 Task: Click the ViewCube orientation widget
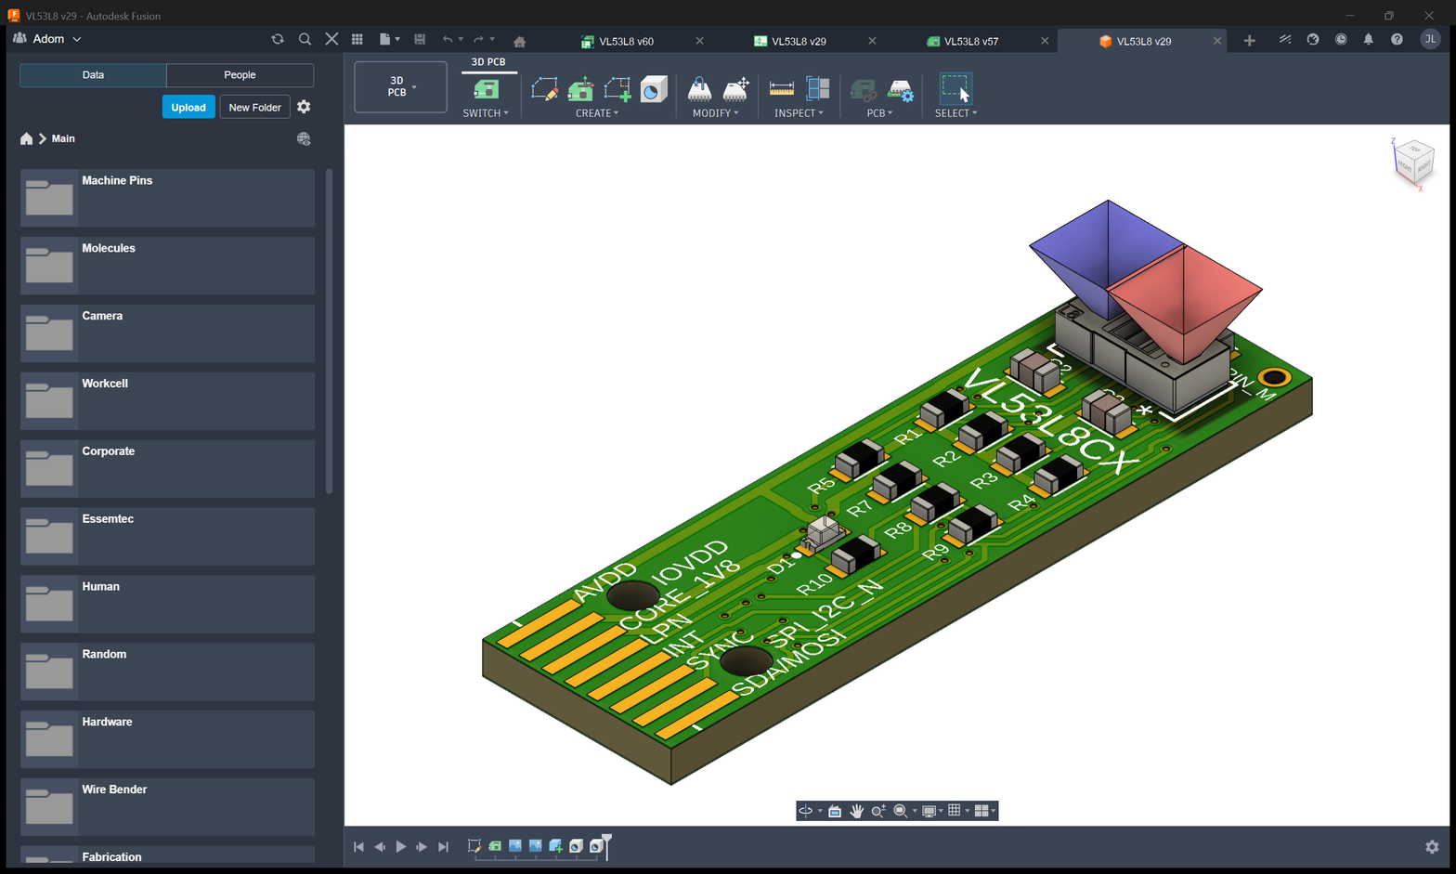(1413, 163)
